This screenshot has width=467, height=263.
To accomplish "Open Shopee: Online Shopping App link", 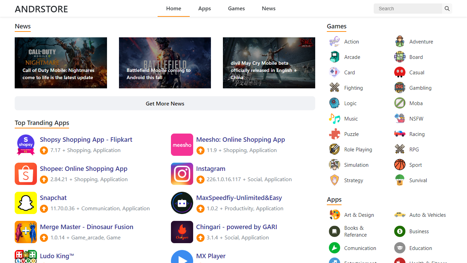I will click(84, 168).
